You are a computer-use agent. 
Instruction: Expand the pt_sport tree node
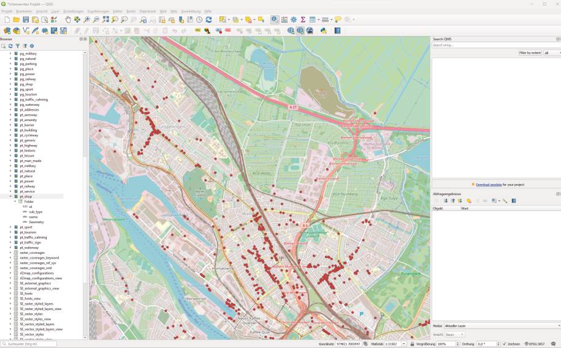point(10,227)
